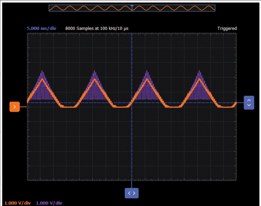This screenshot has width=261, height=206.
Task: Click the horizontal dashed trigger level line
Action: [x=189, y=103]
